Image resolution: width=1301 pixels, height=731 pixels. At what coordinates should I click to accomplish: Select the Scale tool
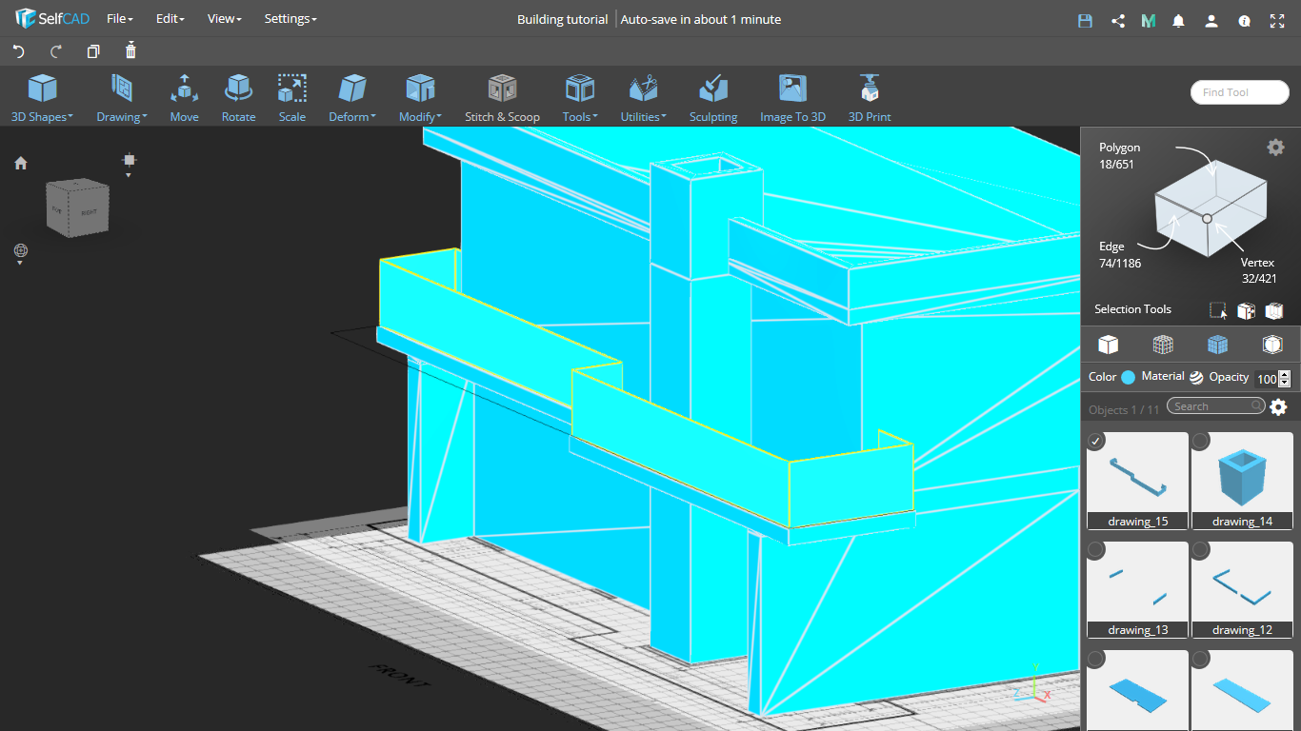point(292,99)
